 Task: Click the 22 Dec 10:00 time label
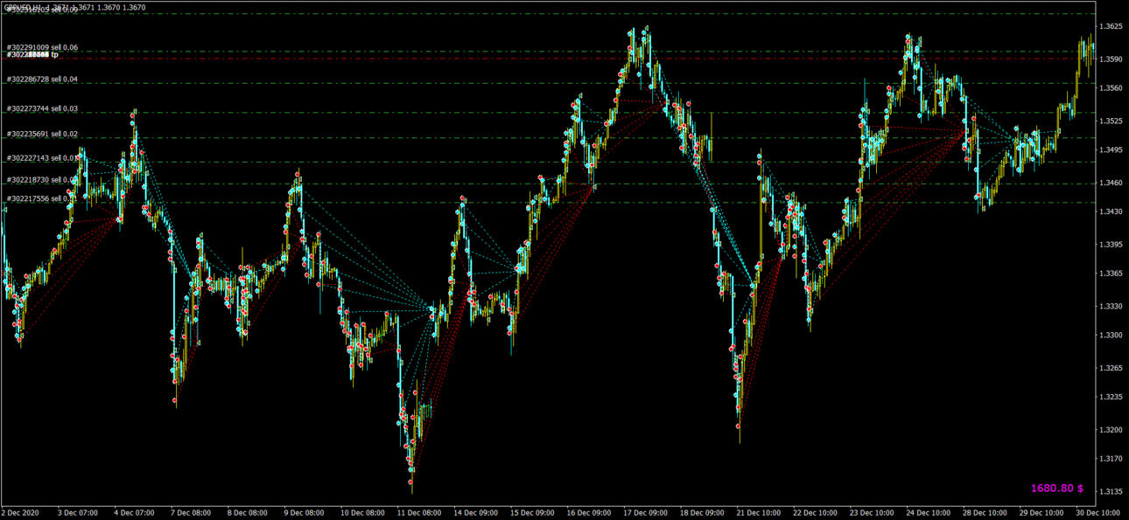pos(816,513)
